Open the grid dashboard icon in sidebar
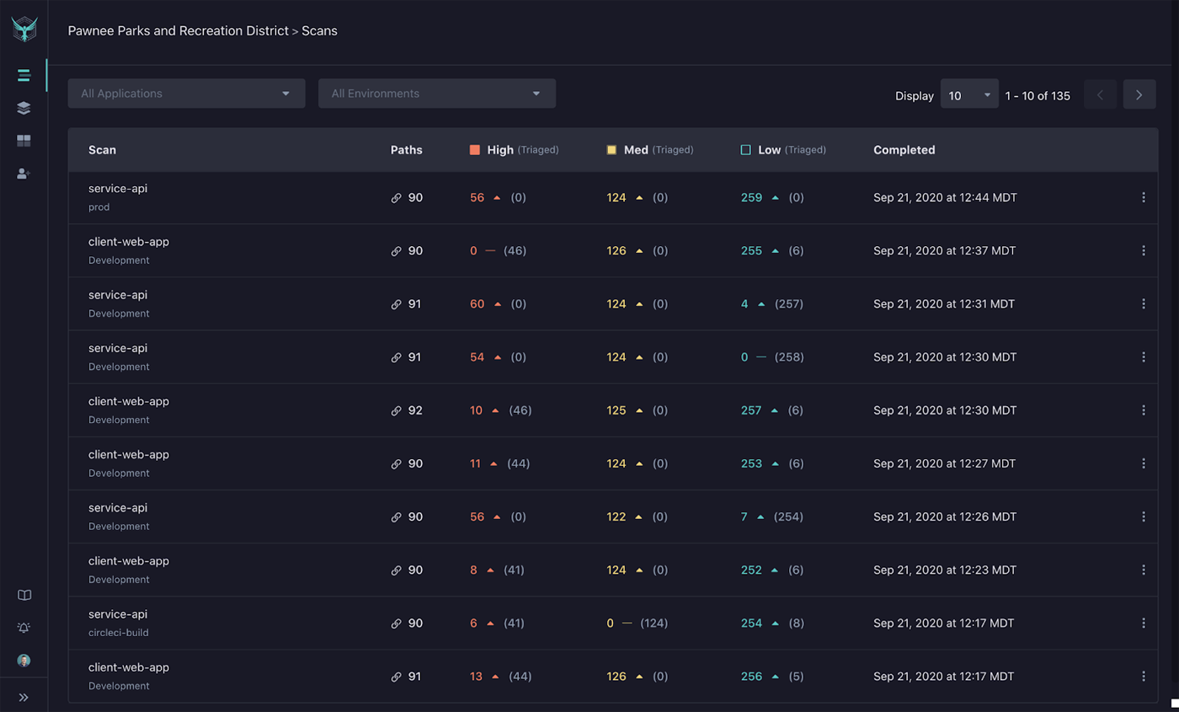The image size is (1179, 712). pyautogui.click(x=24, y=141)
